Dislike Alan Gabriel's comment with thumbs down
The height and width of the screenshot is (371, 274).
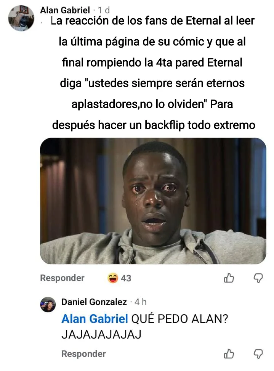coord(258,278)
